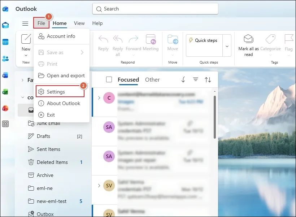Click the jump-to arrow icon in message list
The image size is (296, 217).
click(x=183, y=79)
